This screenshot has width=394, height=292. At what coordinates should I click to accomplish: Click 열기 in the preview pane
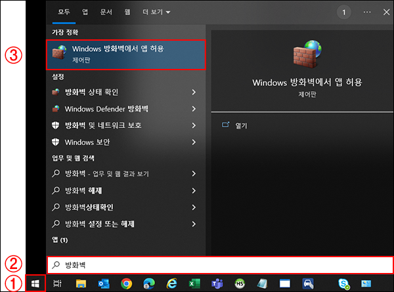(x=241, y=125)
